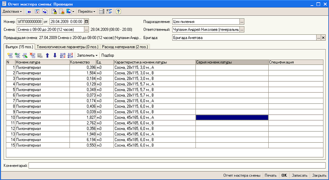The image size is (329, 180).
Task: Open the Действия dropdown menu
Action: click(x=12, y=11)
